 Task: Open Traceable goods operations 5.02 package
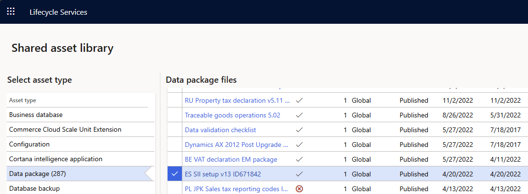tap(232, 115)
